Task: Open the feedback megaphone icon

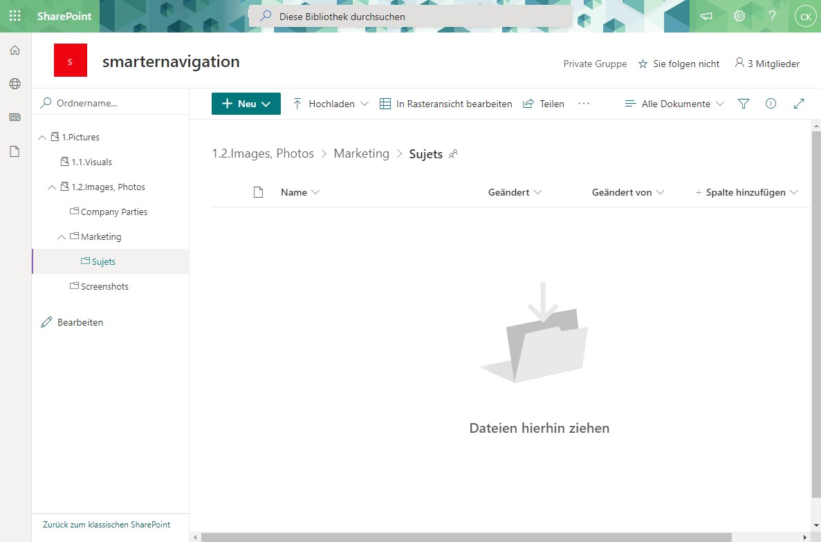Action: (706, 15)
